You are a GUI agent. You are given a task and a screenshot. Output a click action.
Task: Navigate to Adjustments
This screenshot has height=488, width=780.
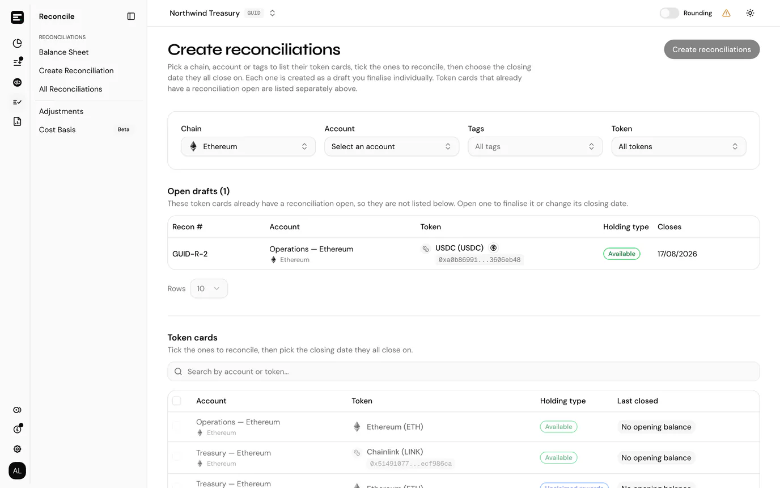(x=61, y=111)
